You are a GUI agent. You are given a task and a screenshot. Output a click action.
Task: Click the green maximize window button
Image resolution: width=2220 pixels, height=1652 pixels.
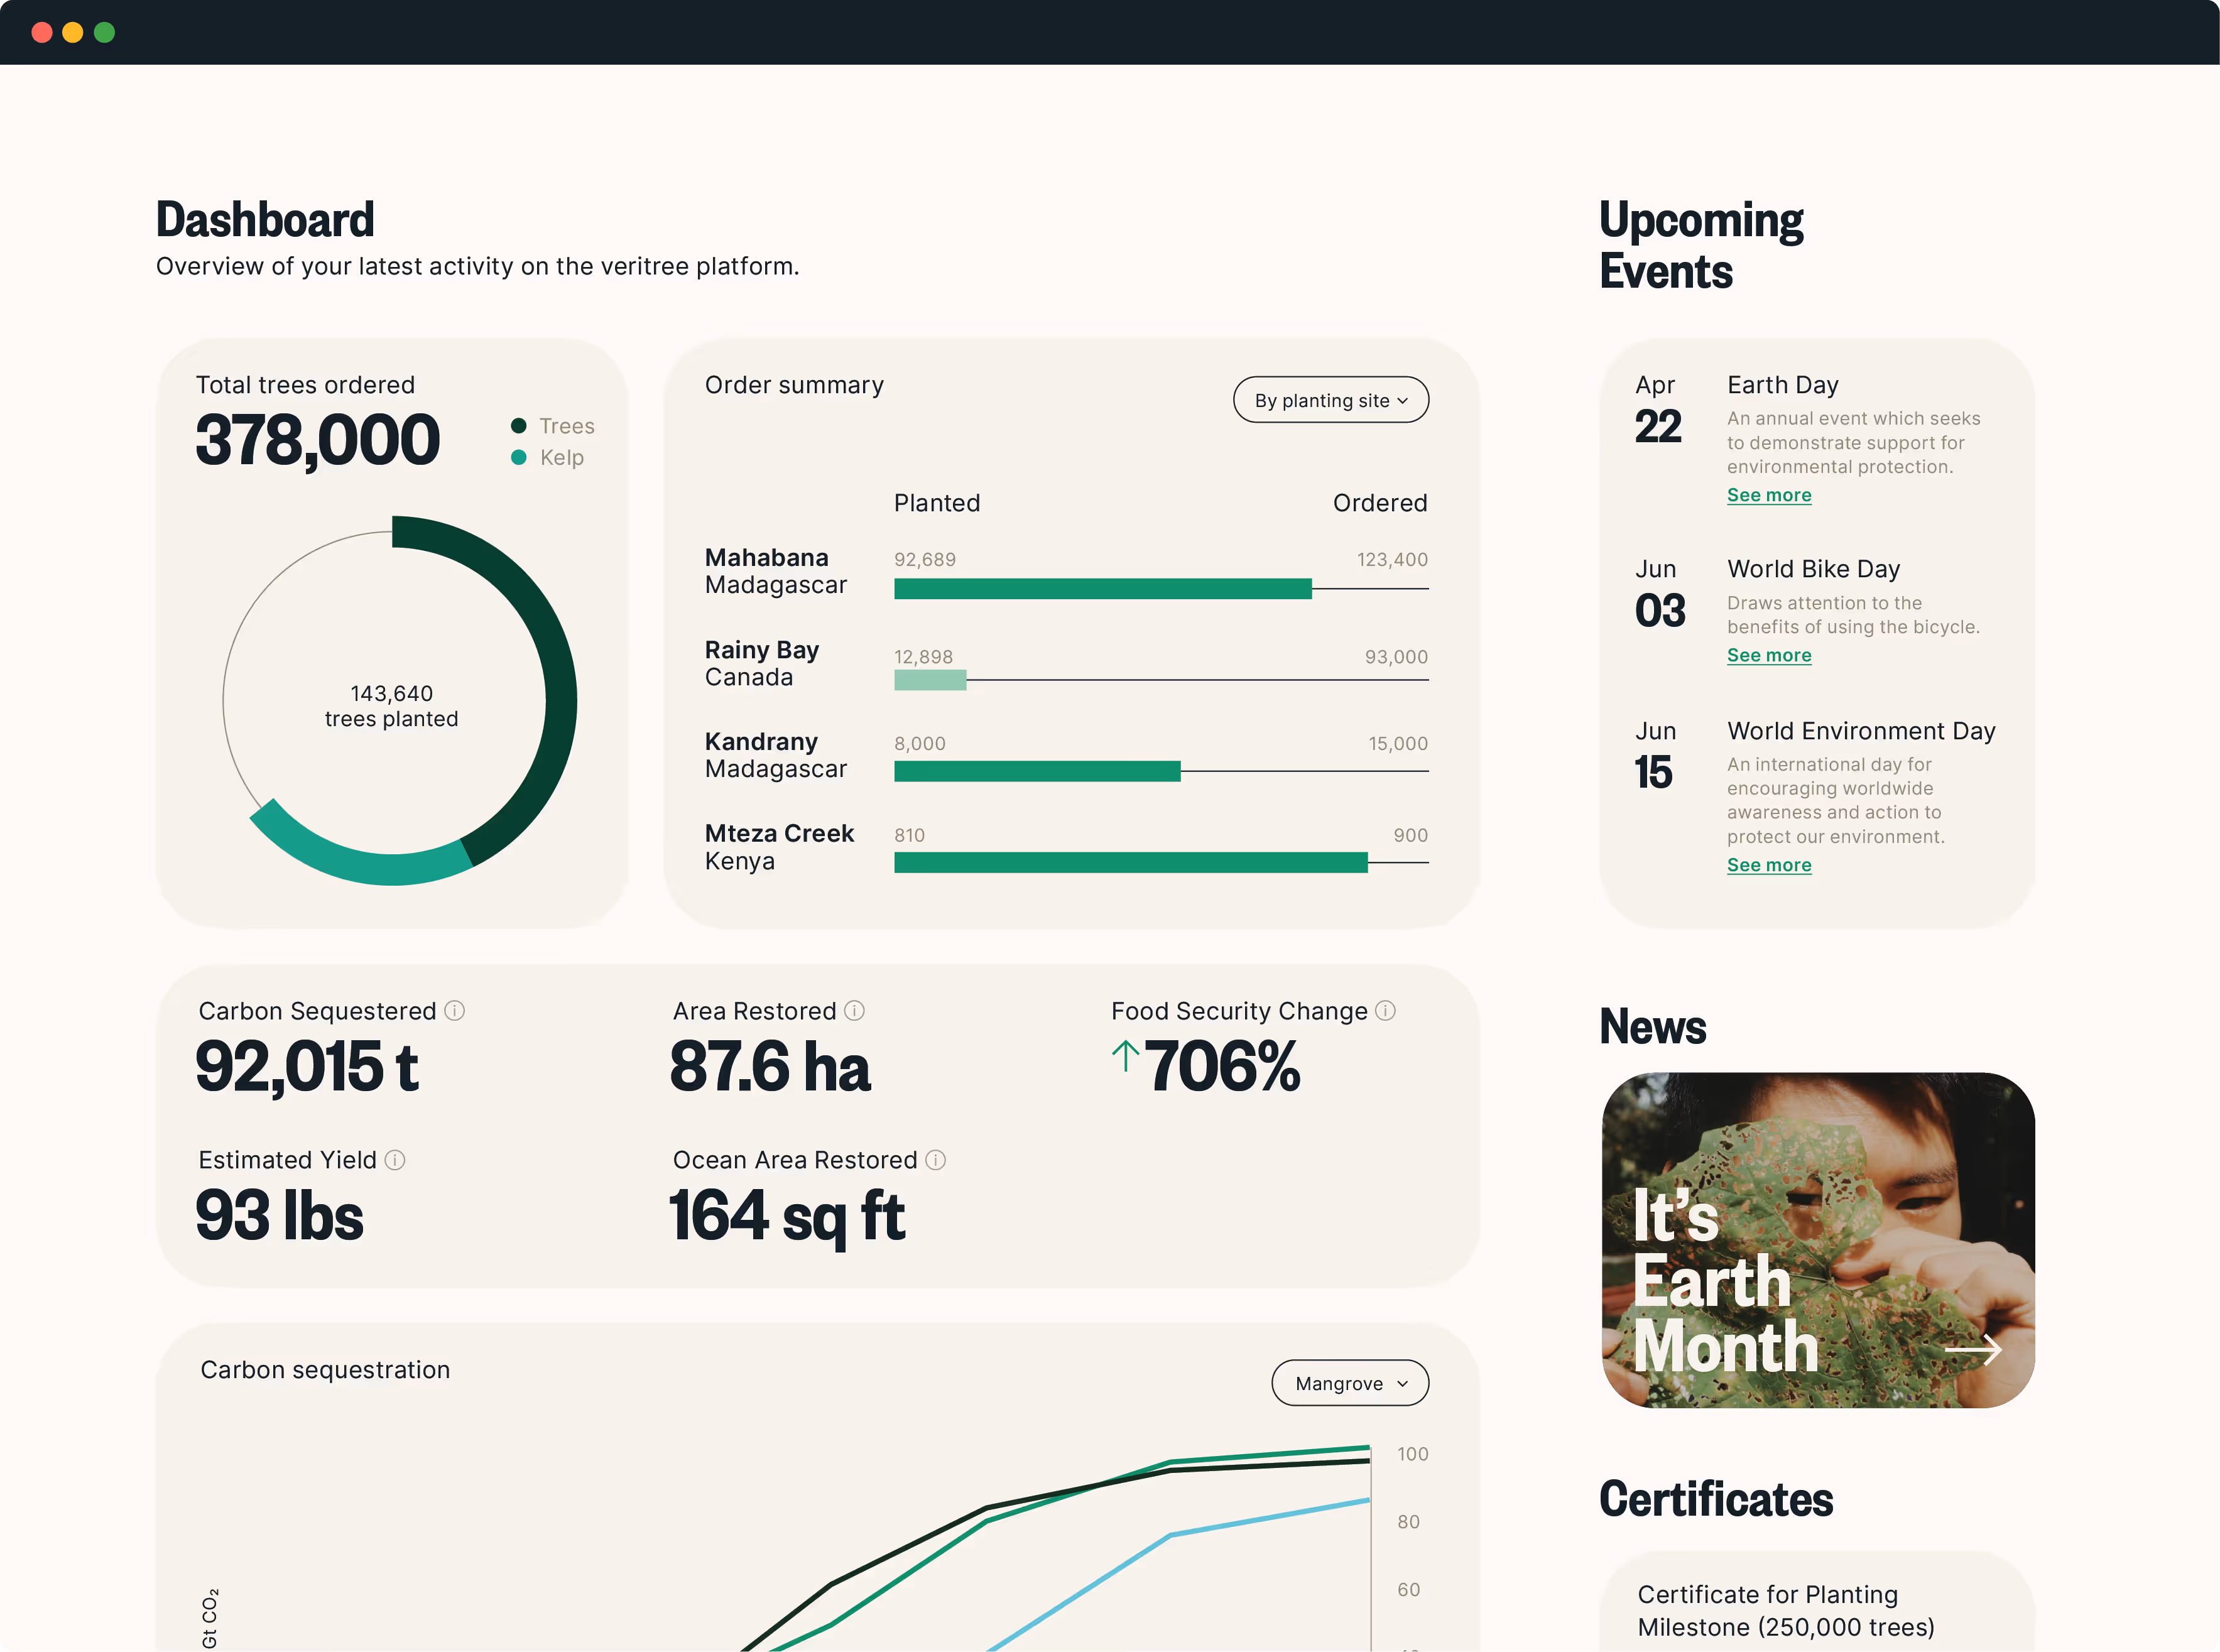[x=104, y=32]
